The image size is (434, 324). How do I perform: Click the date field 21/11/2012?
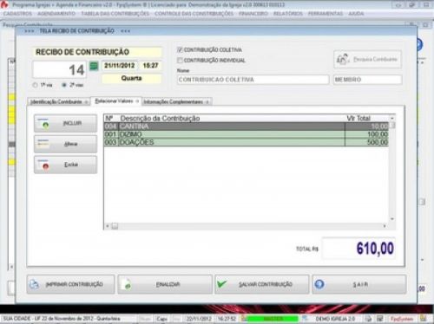120,66
